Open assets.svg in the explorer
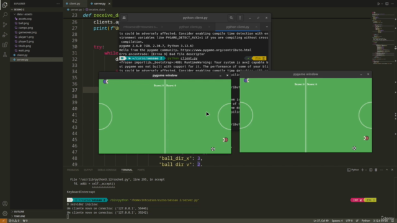The width and height of the screenshot is (397, 223). [25, 19]
